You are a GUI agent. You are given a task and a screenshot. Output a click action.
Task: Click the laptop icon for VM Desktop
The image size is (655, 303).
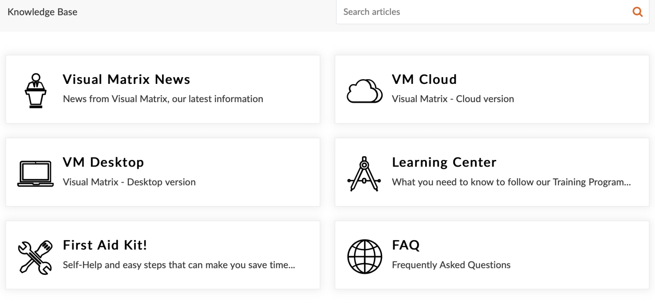[x=35, y=173]
